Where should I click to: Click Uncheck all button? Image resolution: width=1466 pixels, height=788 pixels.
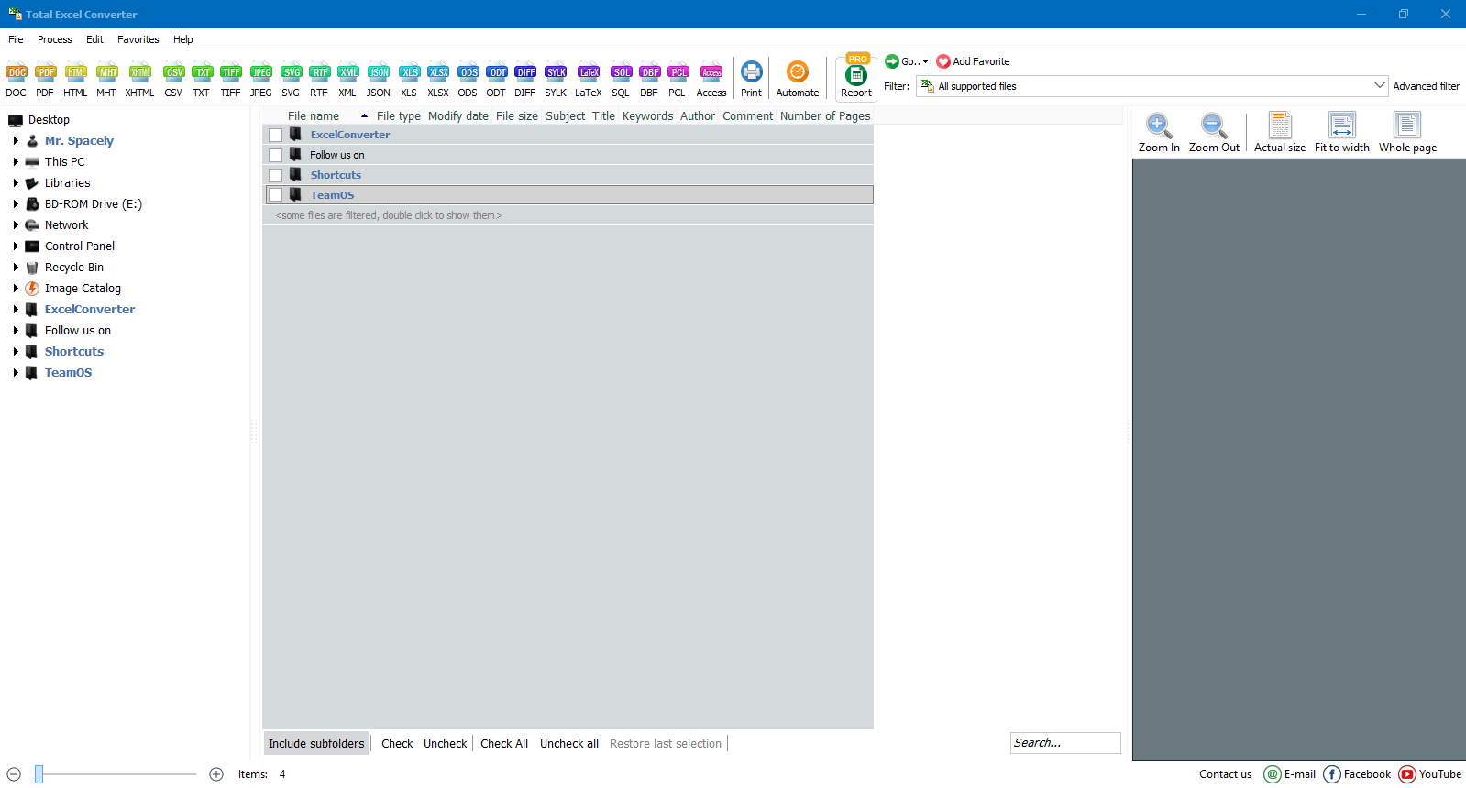tap(569, 744)
